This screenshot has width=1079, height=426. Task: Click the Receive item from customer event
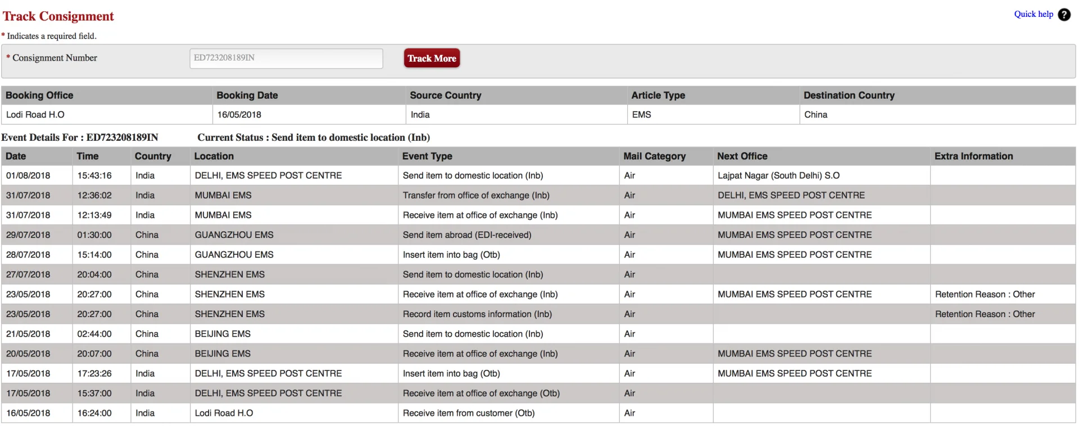[x=468, y=413]
